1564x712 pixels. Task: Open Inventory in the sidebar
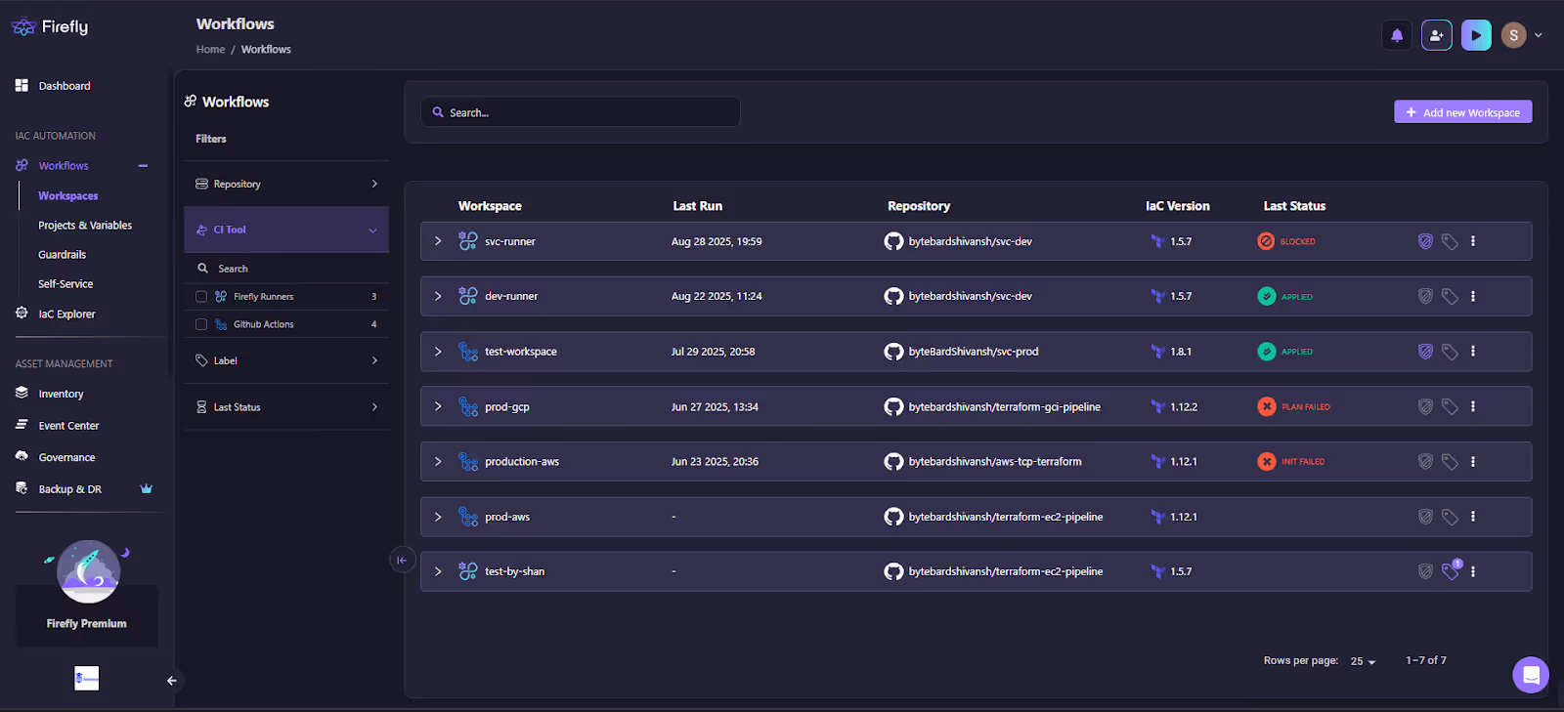pyautogui.click(x=61, y=395)
